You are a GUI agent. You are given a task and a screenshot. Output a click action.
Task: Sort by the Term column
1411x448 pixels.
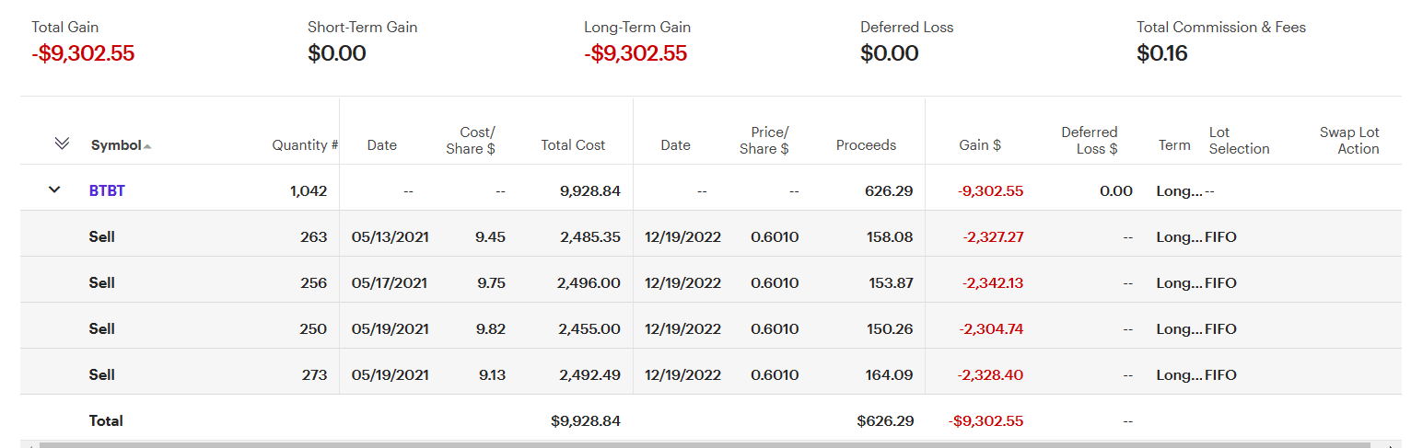pos(1174,145)
